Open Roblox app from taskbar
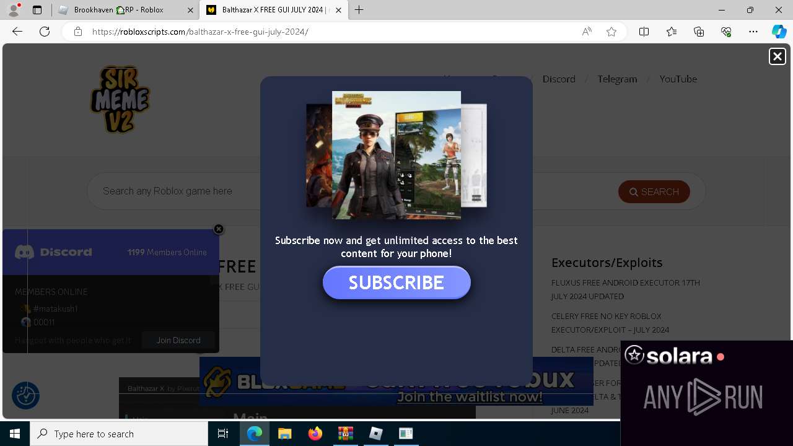The width and height of the screenshot is (793, 446). (375, 434)
